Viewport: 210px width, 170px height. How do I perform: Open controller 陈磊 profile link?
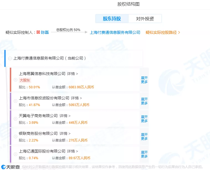[45, 32]
